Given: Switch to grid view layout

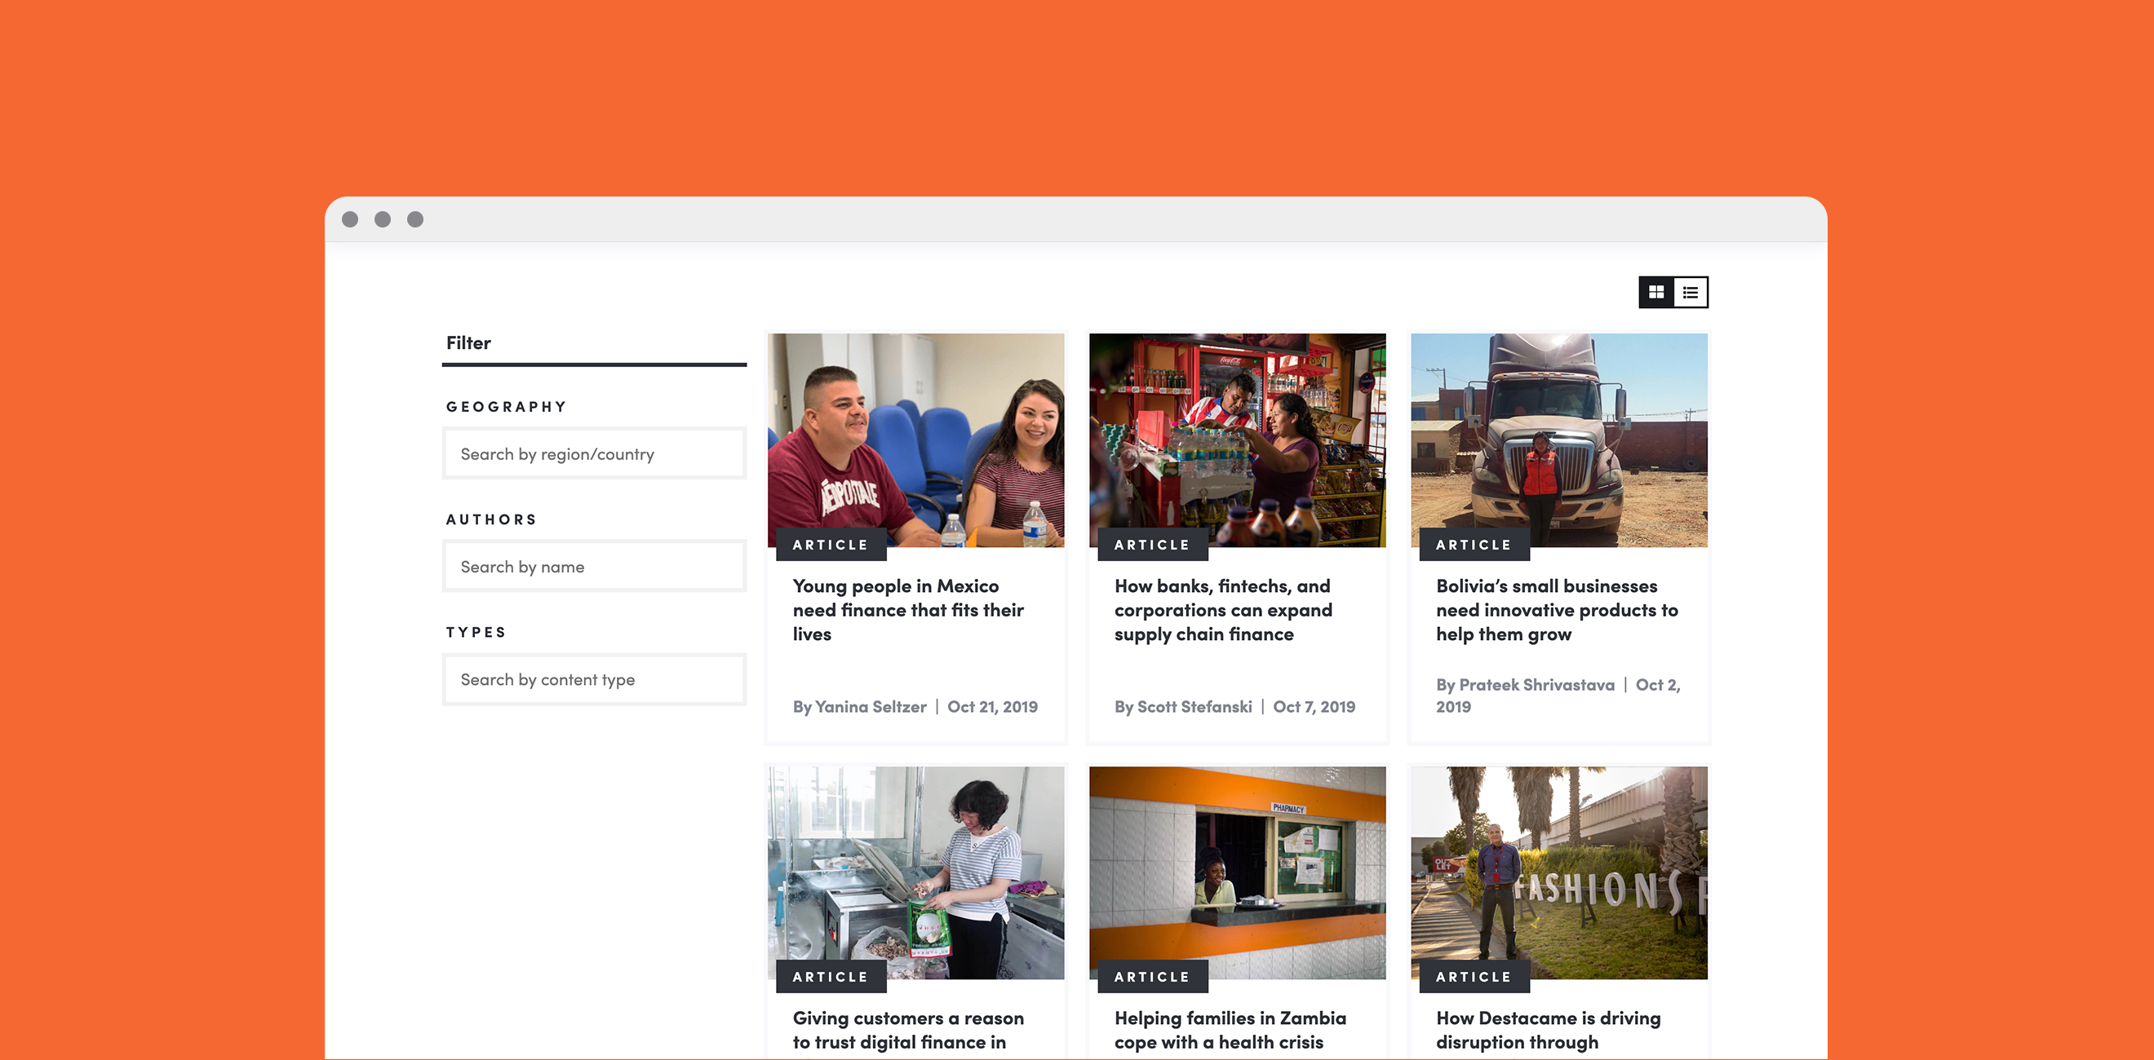Looking at the screenshot, I should pos(1655,293).
